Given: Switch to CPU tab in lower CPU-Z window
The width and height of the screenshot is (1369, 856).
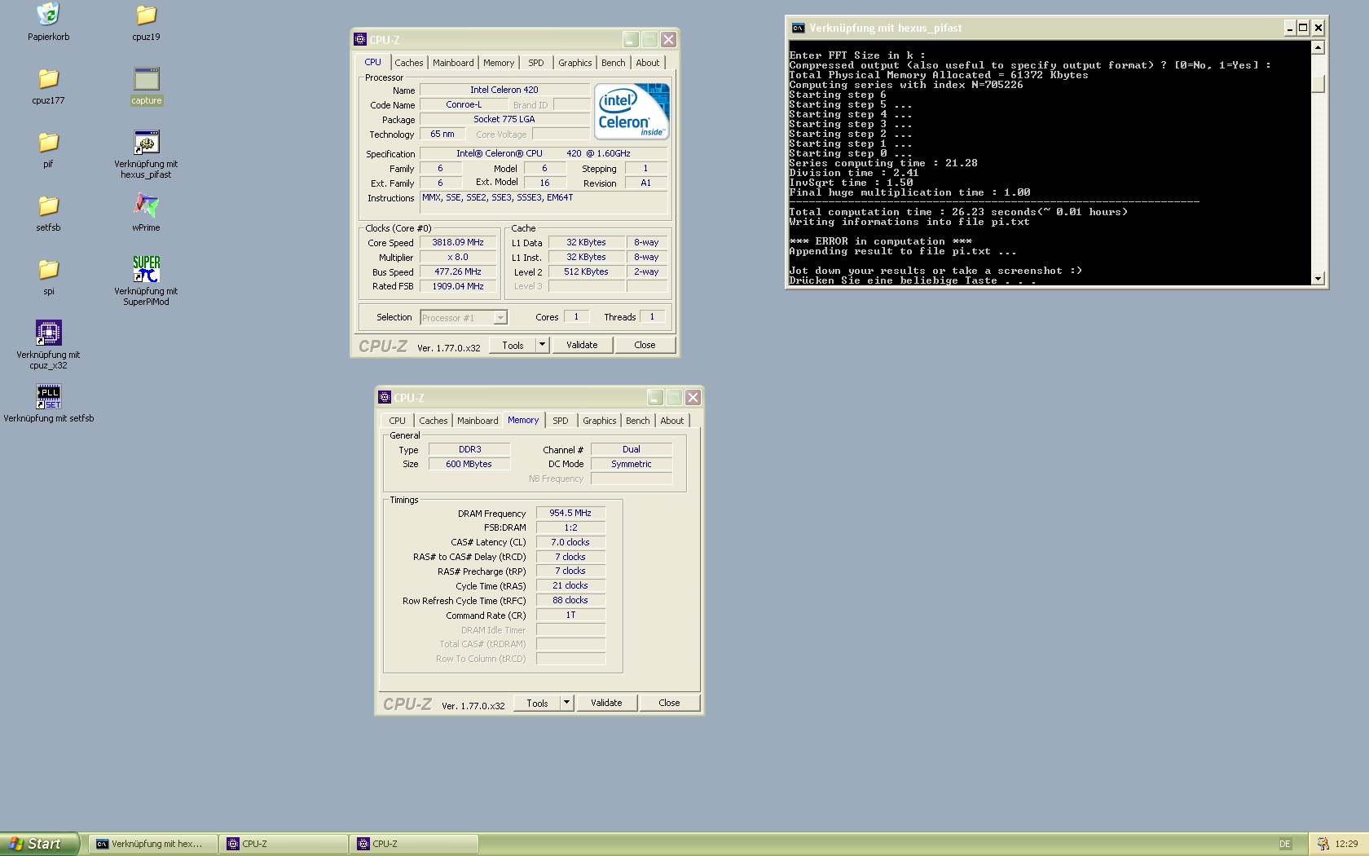Looking at the screenshot, I should click(x=397, y=421).
